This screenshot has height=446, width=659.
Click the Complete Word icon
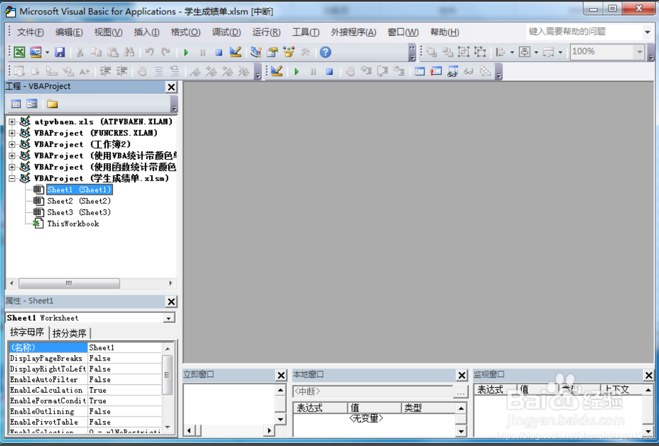pos(84,71)
